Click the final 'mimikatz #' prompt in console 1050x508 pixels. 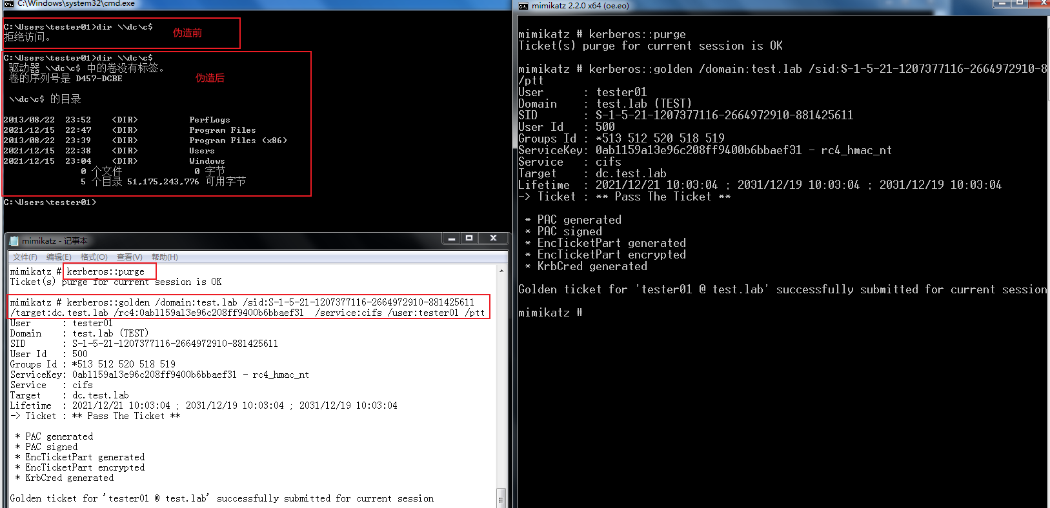(550, 313)
